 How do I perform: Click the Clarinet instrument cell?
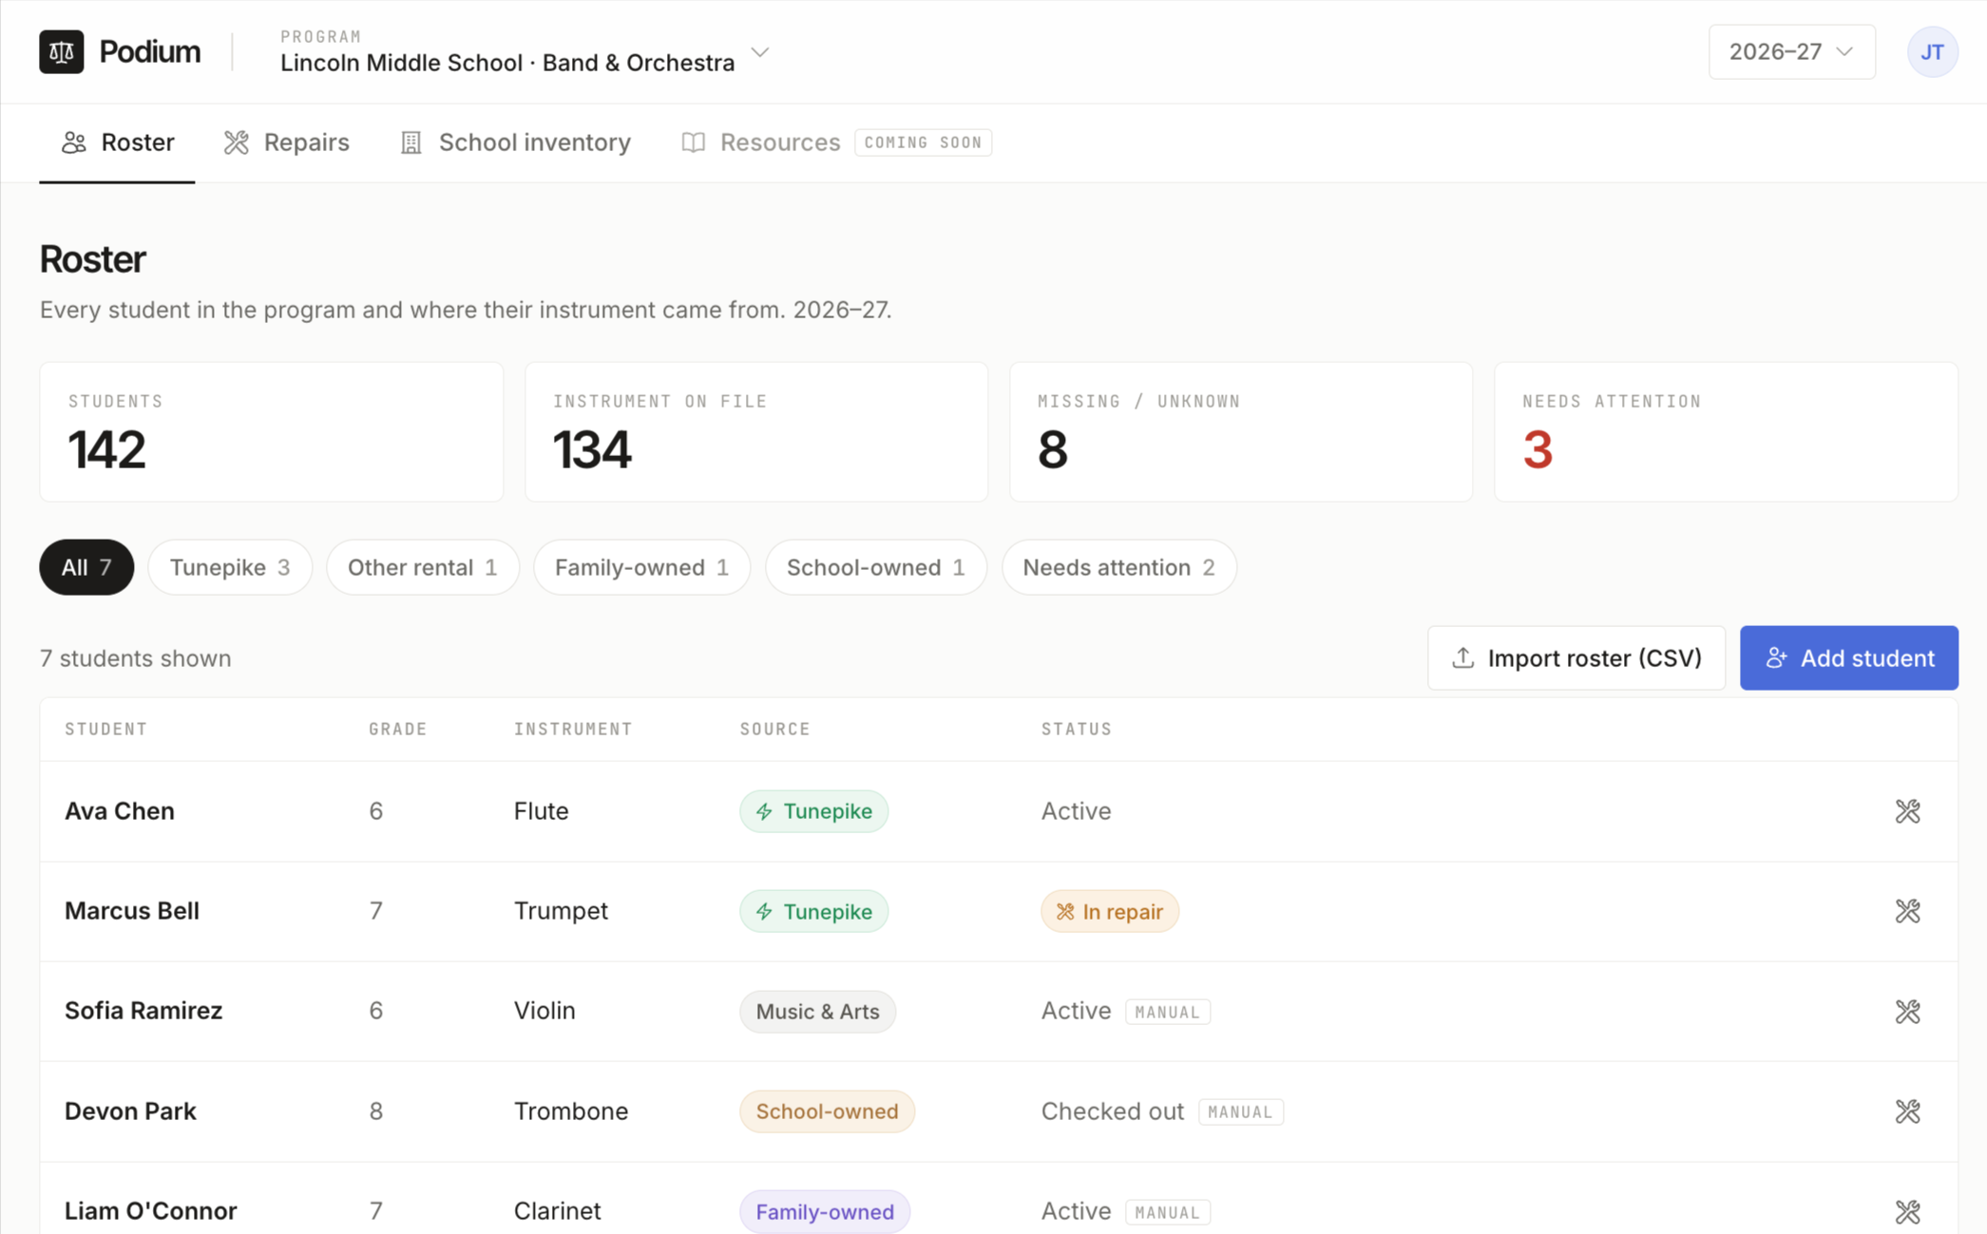(x=558, y=1211)
